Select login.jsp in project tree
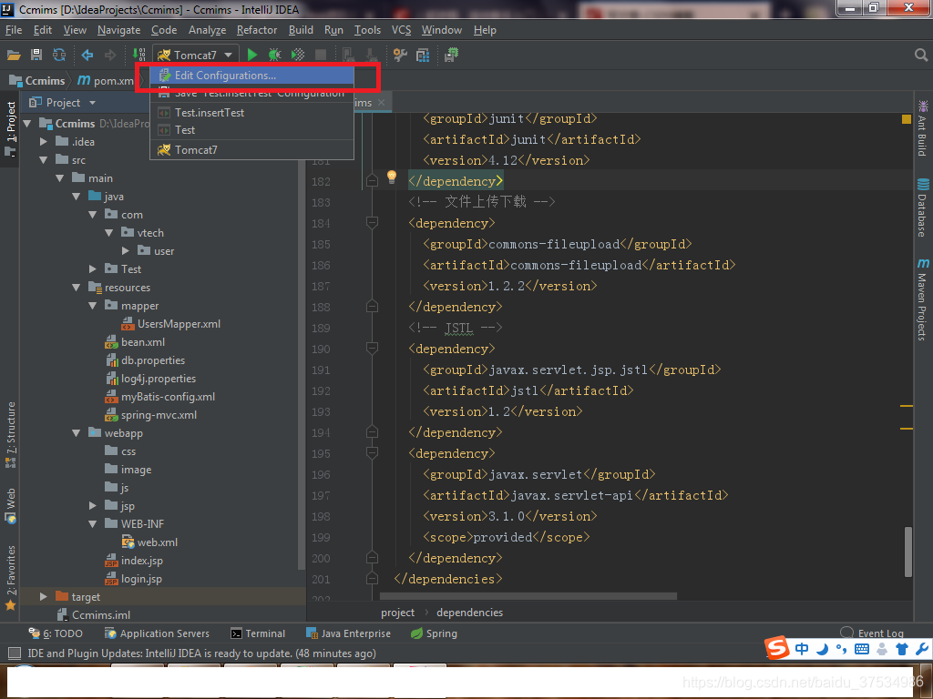 point(134,579)
